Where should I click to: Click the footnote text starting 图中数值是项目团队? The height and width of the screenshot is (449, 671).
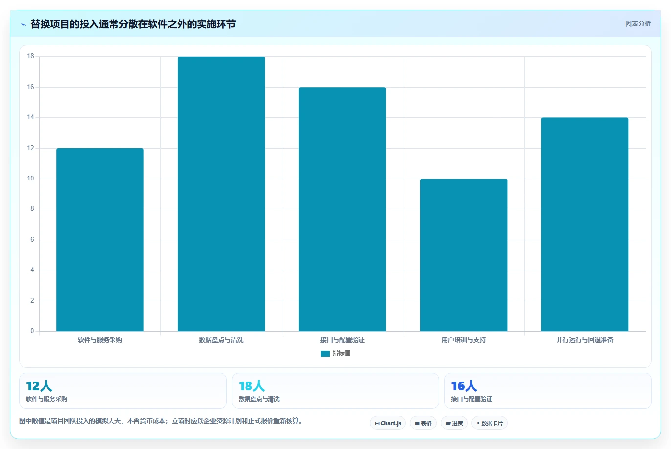[x=162, y=421]
